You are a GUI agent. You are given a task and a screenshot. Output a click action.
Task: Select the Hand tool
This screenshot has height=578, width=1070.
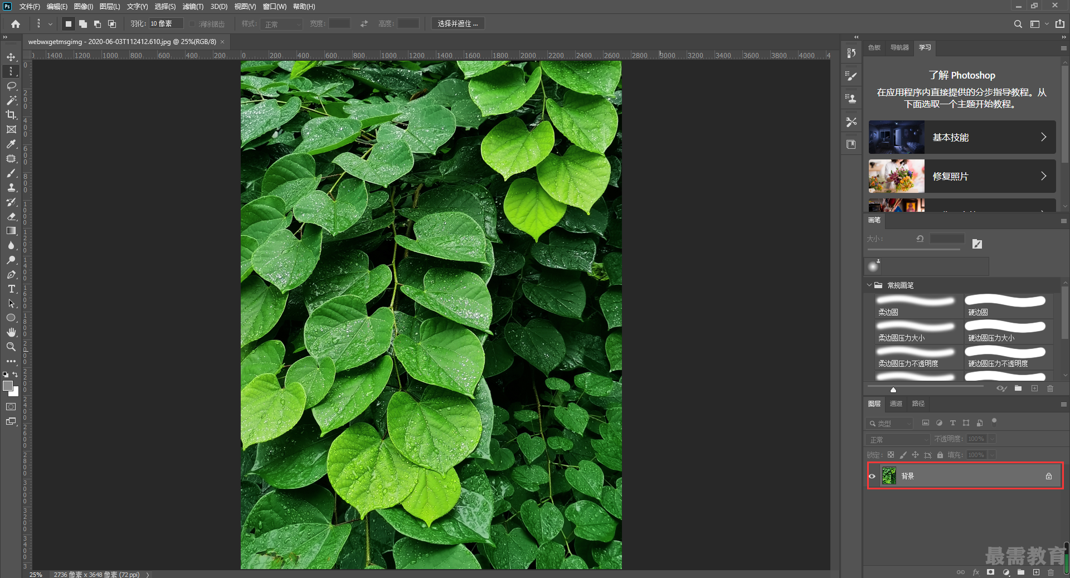pyautogui.click(x=11, y=332)
